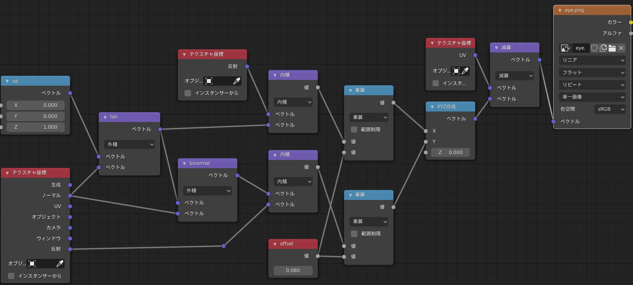Open the 減算 operation dropdown
Image resolution: width=633 pixels, height=285 pixels.
coord(514,76)
